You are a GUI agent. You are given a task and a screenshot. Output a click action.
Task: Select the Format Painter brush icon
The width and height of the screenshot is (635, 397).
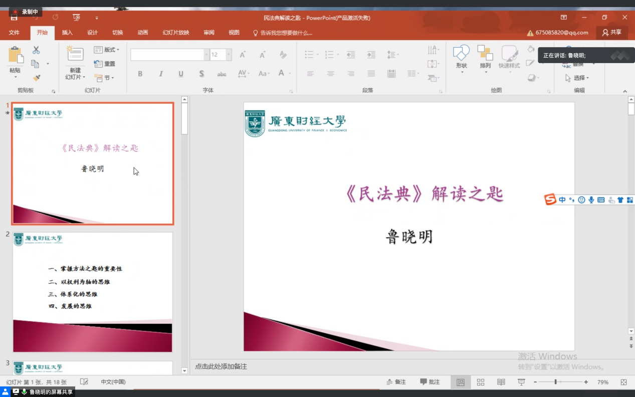coord(36,78)
